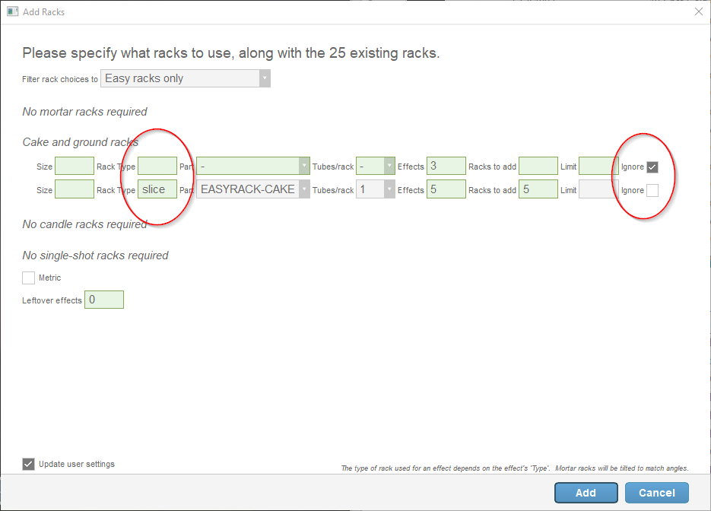Open the Pan dropdown in the first rack row
The image size is (711, 511).
303,165
